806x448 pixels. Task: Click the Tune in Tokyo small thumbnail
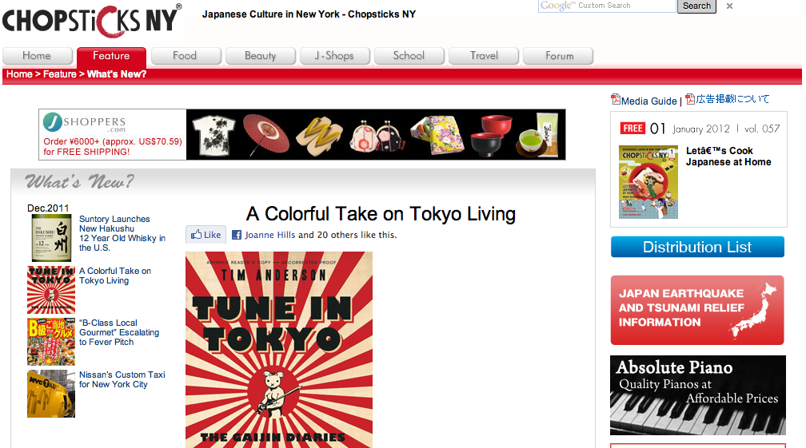point(51,290)
